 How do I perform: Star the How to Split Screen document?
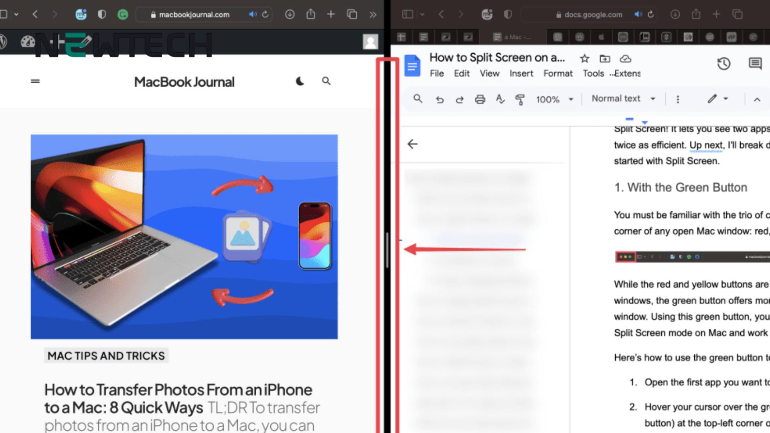pyautogui.click(x=585, y=59)
